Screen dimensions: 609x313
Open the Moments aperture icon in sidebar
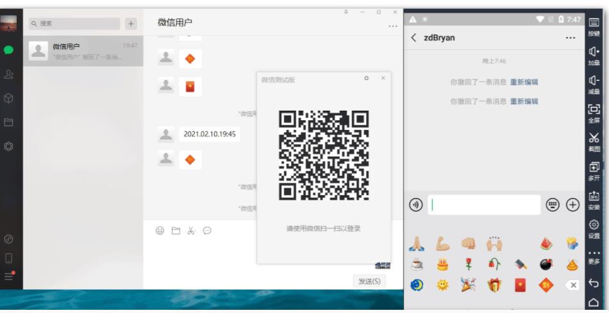pyautogui.click(x=8, y=146)
